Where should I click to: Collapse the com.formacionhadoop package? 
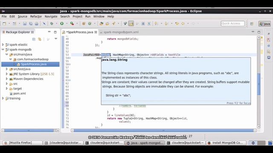click(x=10, y=59)
